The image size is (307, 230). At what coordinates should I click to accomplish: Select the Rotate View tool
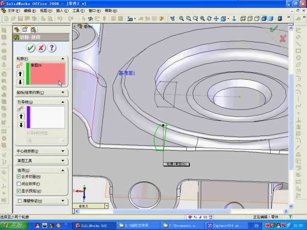209,19
